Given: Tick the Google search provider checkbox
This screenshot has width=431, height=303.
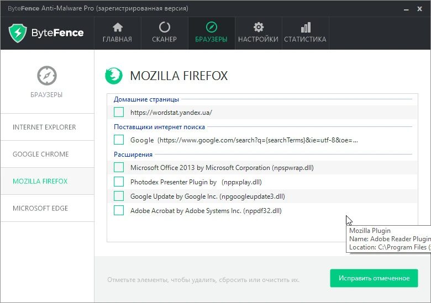Looking at the screenshot, I should point(119,140).
